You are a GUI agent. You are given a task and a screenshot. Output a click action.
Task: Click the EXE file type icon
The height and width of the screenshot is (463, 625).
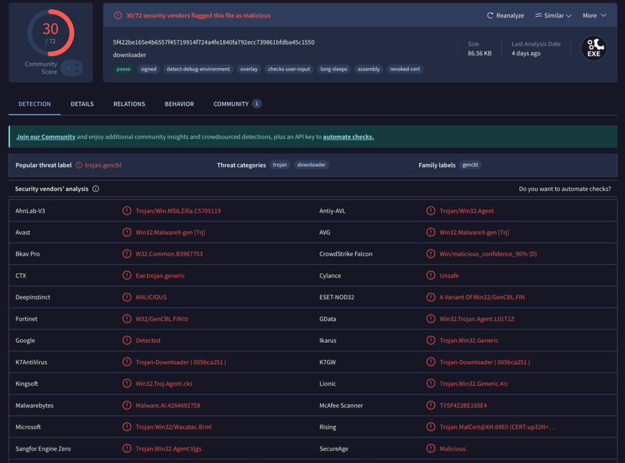pyautogui.click(x=593, y=49)
